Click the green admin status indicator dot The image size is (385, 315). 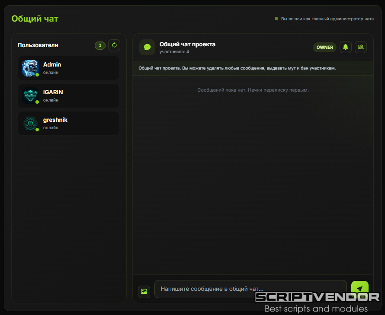pos(276,19)
